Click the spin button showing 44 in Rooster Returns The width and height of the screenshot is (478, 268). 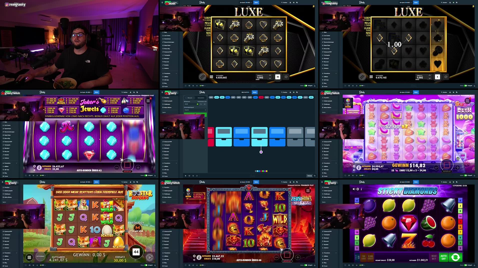(136, 252)
